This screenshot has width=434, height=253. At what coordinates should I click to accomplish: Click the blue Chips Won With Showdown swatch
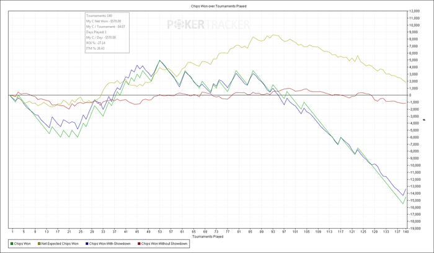(x=87, y=244)
